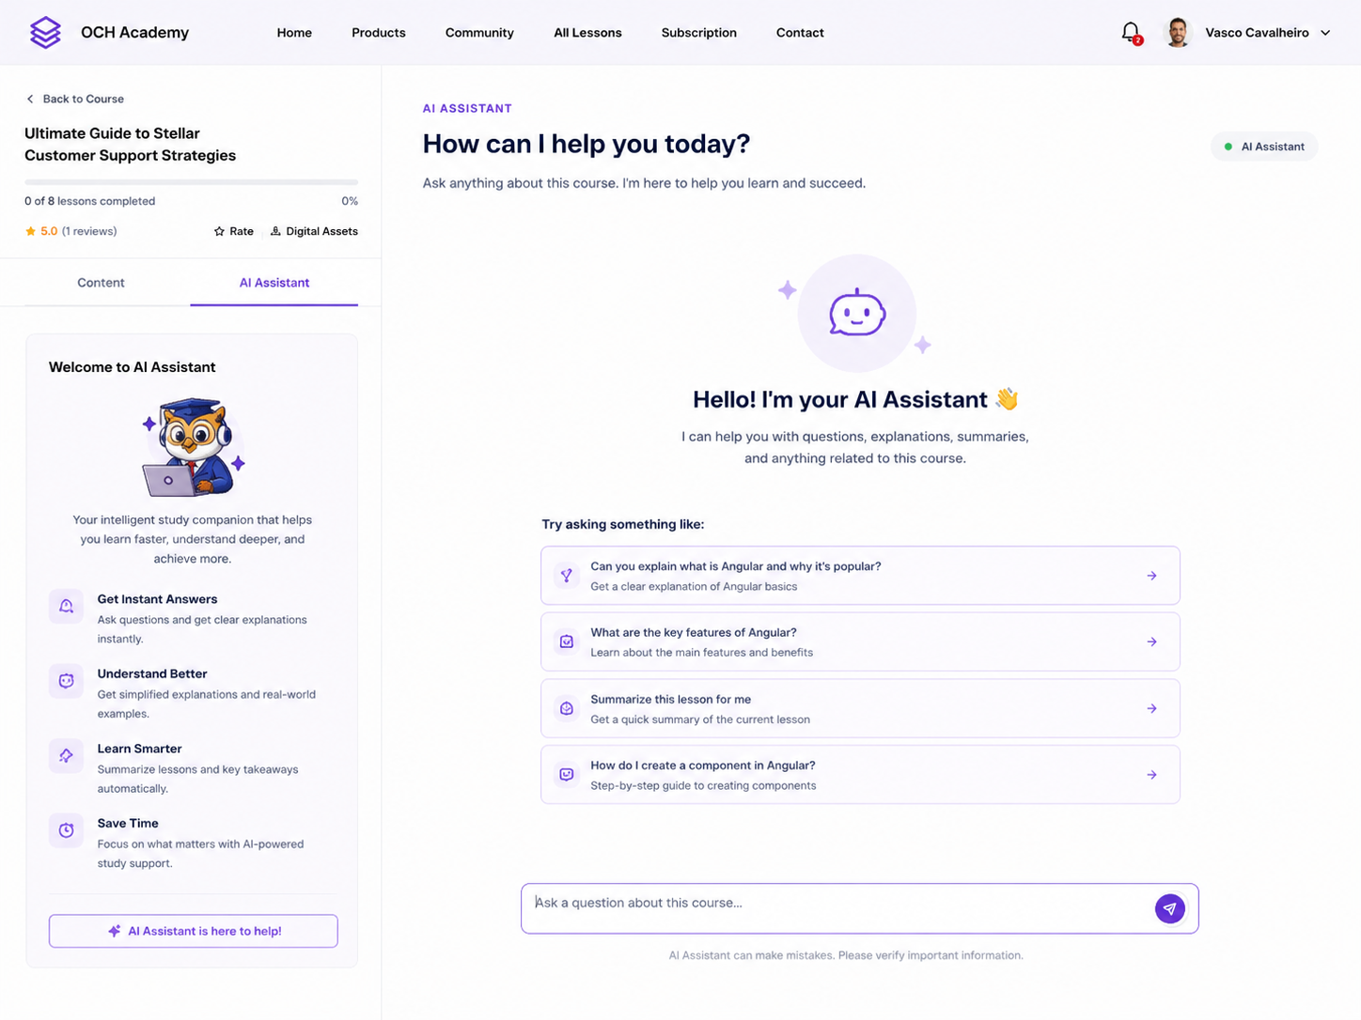Click 'AI Assistant is here to help!' button

(x=193, y=931)
